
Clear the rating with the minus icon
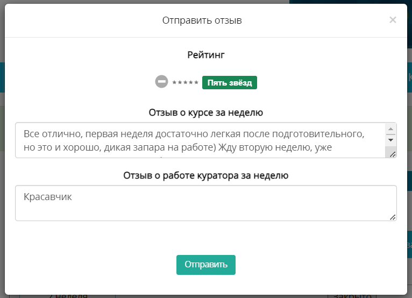(x=161, y=81)
